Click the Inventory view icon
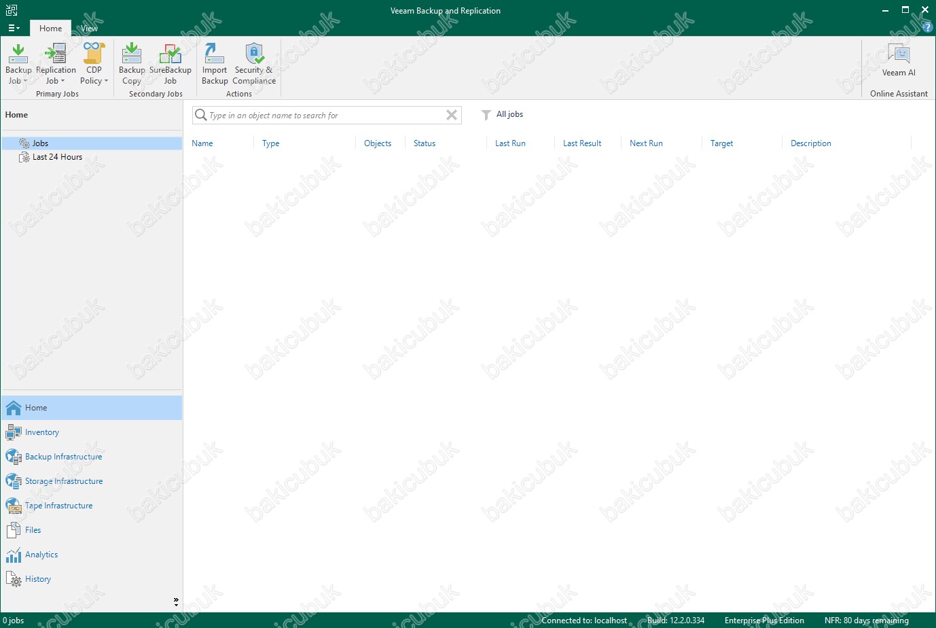The width and height of the screenshot is (936, 628). (x=14, y=432)
